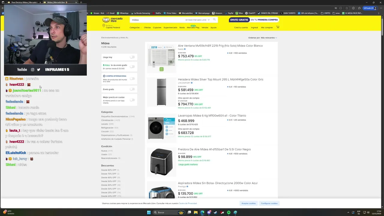Open the Gmail bookmark
Viewport: 384px width, 216px height.
click(110, 13)
